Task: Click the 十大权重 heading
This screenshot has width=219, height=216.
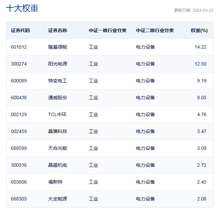Action: [22, 8]
